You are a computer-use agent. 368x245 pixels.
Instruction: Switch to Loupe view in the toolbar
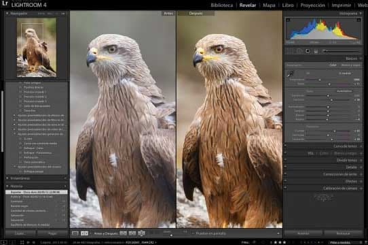click(75, 233)
